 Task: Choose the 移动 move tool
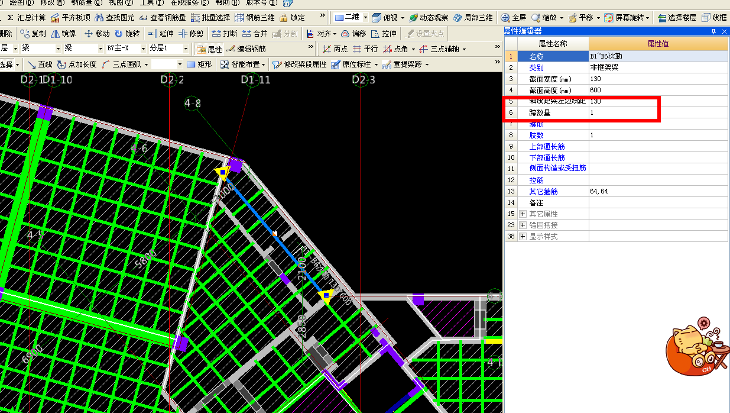tap(97, 34)
